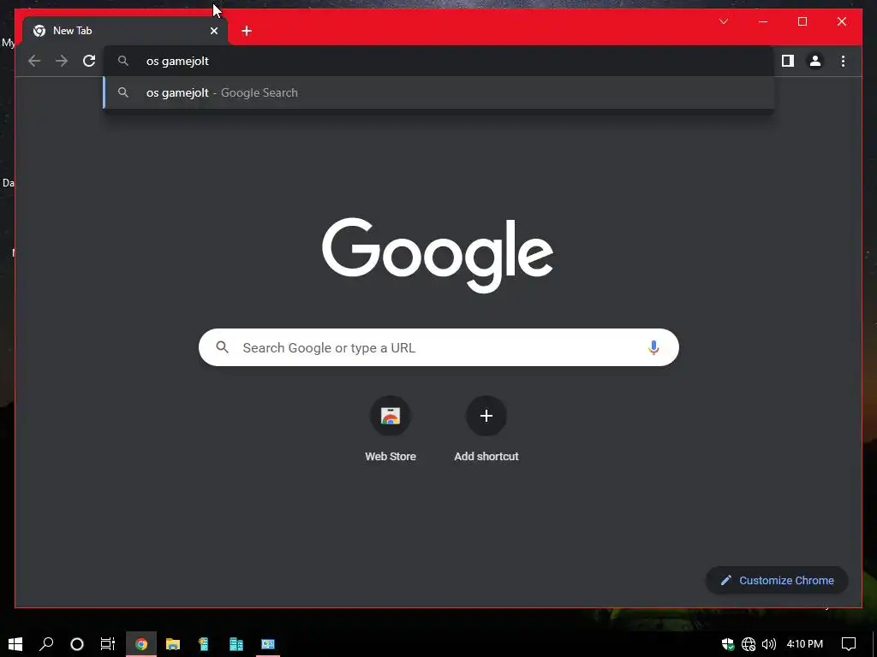Select the New Tab tab

pos(125,31)
